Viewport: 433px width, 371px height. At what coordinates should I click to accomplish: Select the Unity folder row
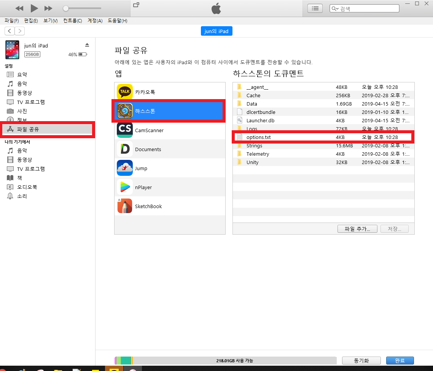[x=323, y=162]
